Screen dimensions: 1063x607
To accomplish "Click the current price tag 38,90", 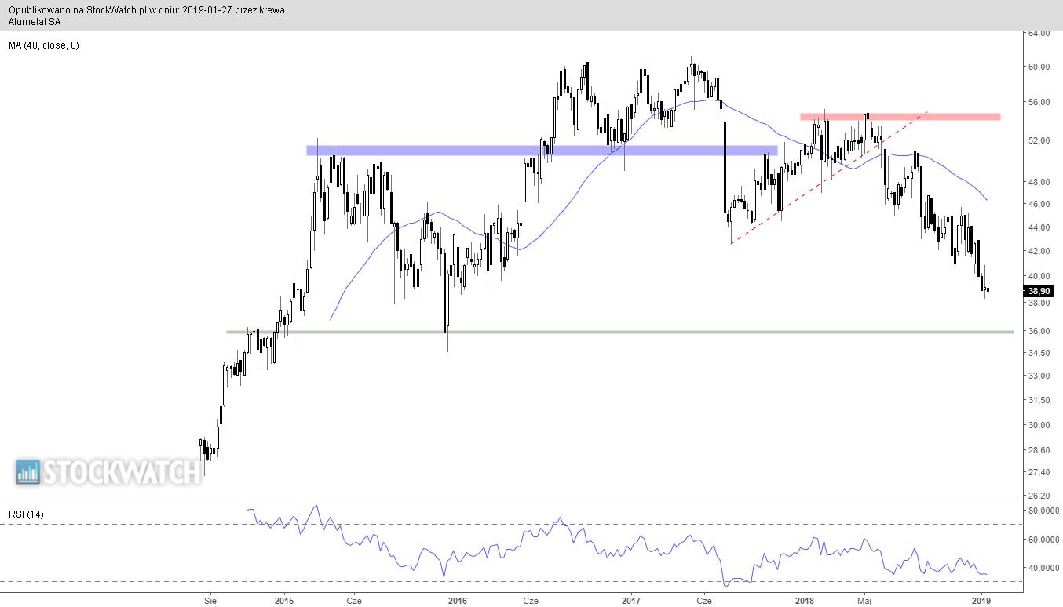I will (1039, 290).
